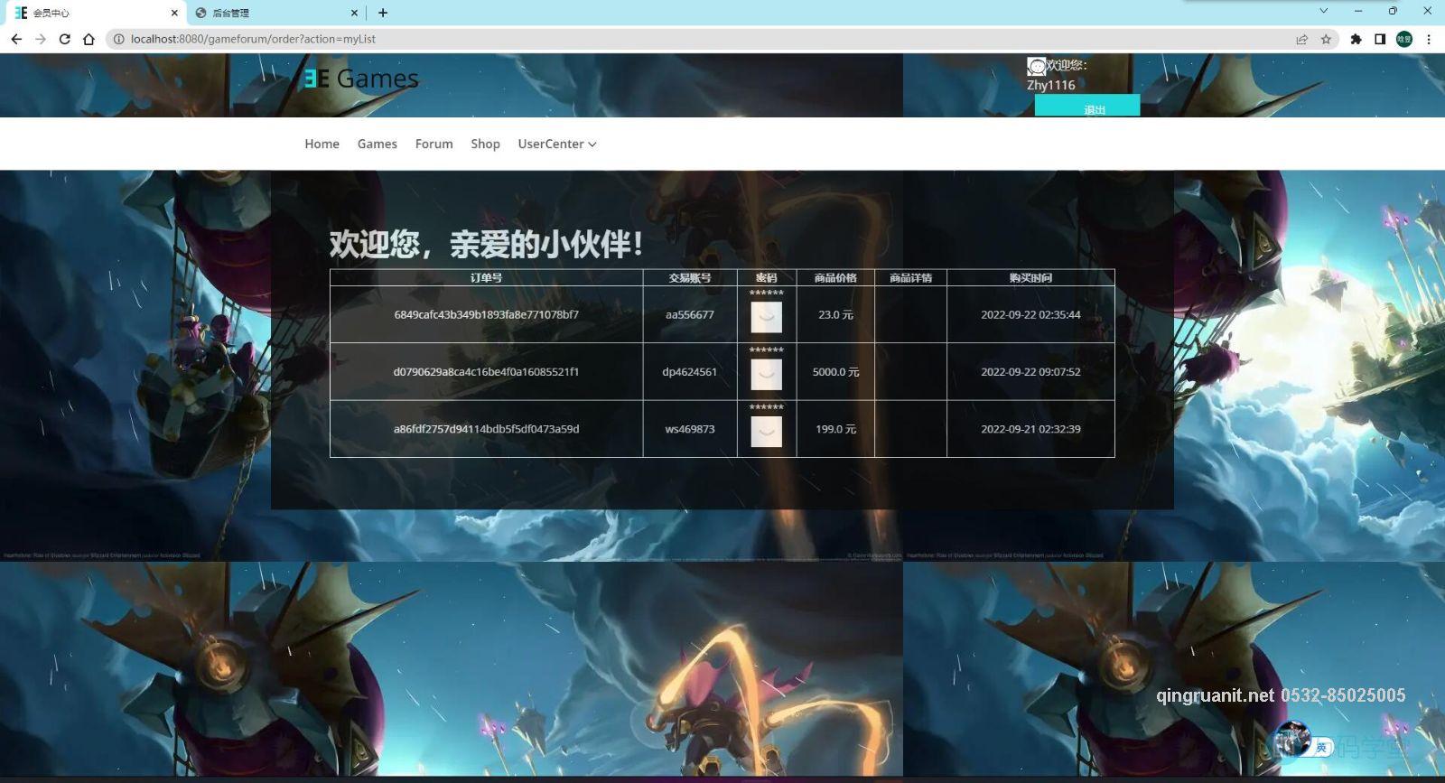The width and height of the screenshot is (1445, 783).
Task: Open the browser three-dot menu
Action: [x=1429, y=39]
